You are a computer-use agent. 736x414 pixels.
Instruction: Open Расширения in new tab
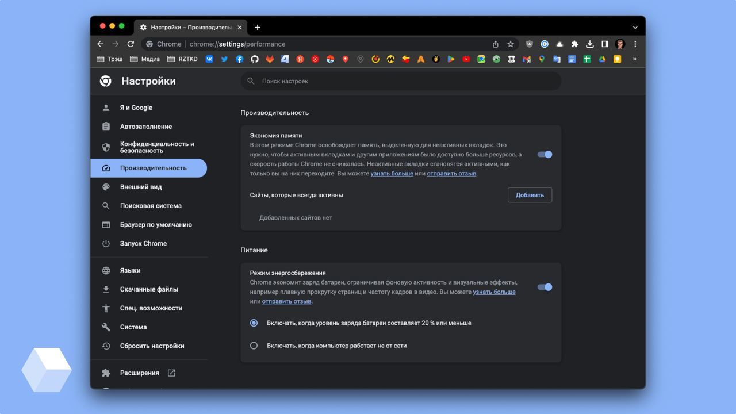[148, 373]
